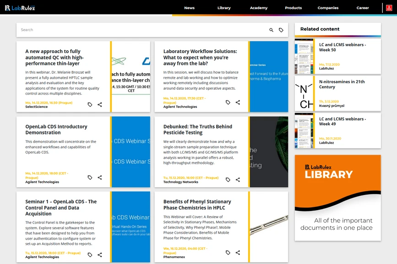The image size is (397, 264).
Task: Open the Career page
Action: [x=363, y=8]
